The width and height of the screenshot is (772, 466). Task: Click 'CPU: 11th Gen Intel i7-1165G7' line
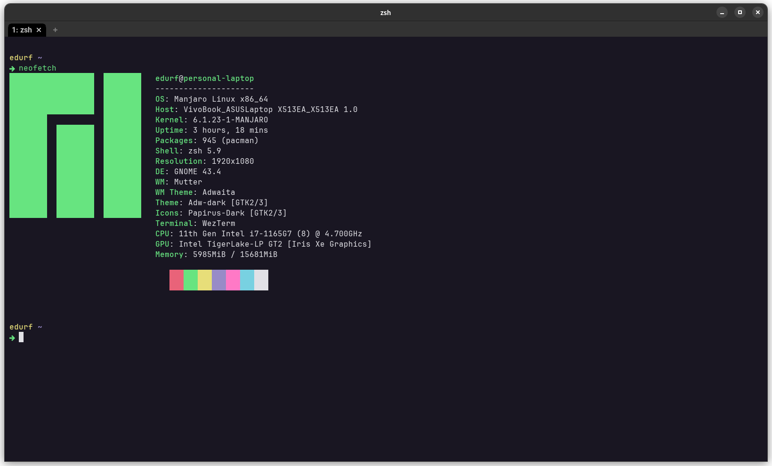[x=259, y=234]
